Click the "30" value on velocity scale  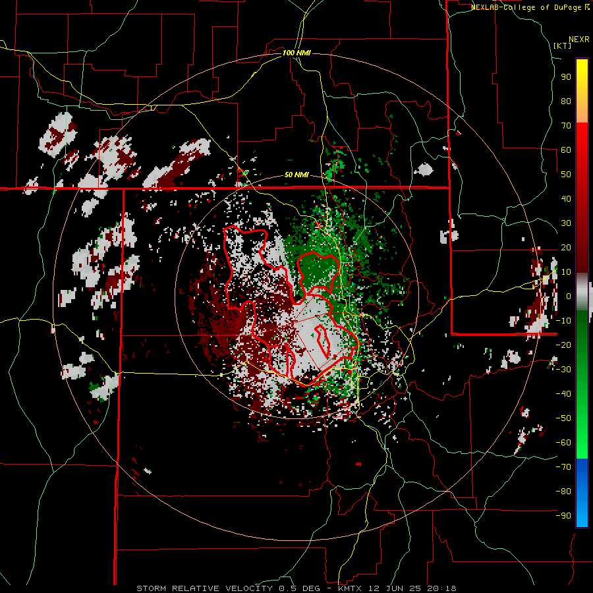[x=566, y=223]
